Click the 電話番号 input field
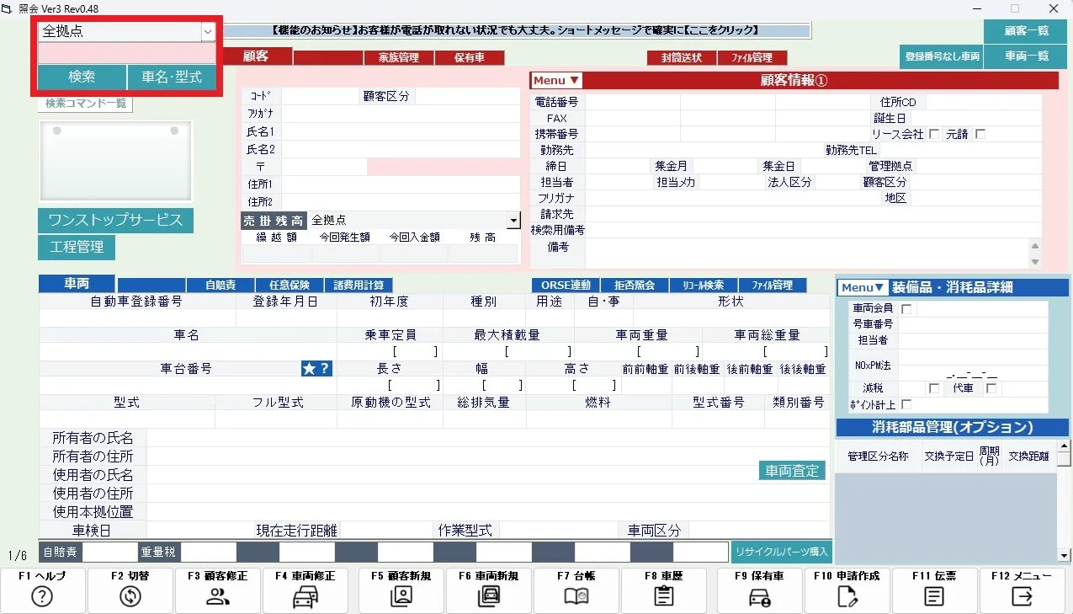This screenshot has width=1073, height=614. pos(633,102)
